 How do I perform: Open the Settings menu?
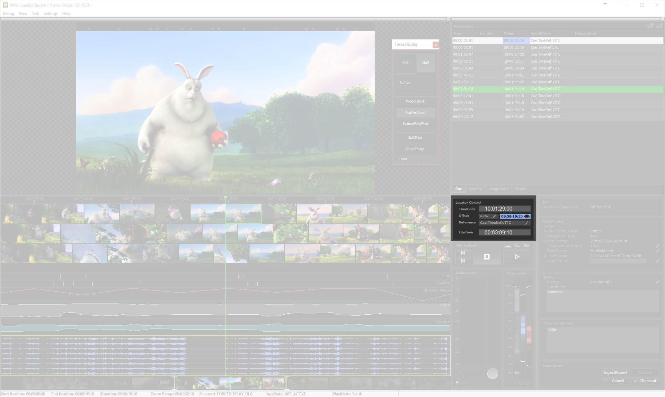click(51, 13)
